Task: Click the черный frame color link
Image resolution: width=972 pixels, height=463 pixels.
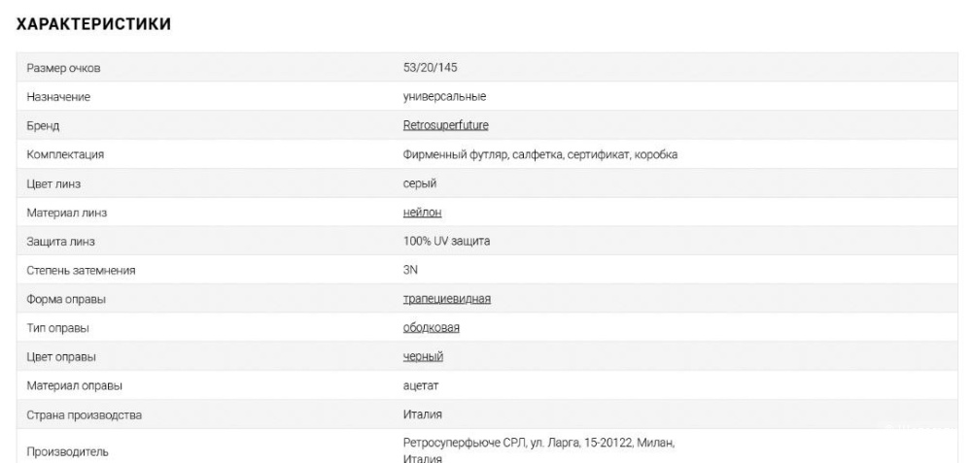Action: 423,356
